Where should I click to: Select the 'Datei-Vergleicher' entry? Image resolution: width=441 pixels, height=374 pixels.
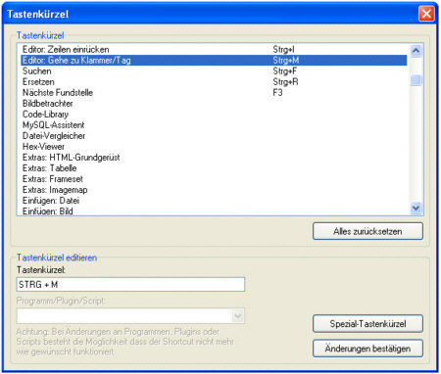pyautogui.click(x=214, y=136)
